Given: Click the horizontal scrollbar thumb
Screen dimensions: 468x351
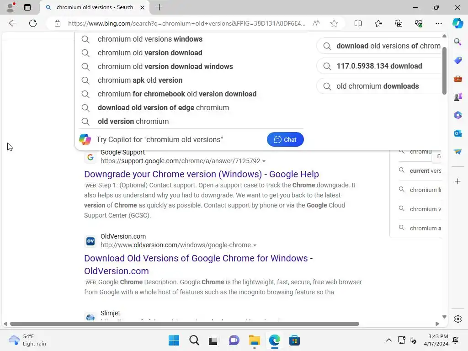Looking at the screenshot, I should (x=185, y=324).
